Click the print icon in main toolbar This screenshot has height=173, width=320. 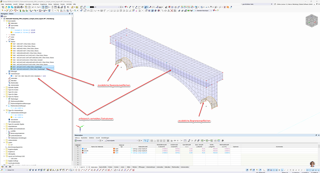point(21,7)
